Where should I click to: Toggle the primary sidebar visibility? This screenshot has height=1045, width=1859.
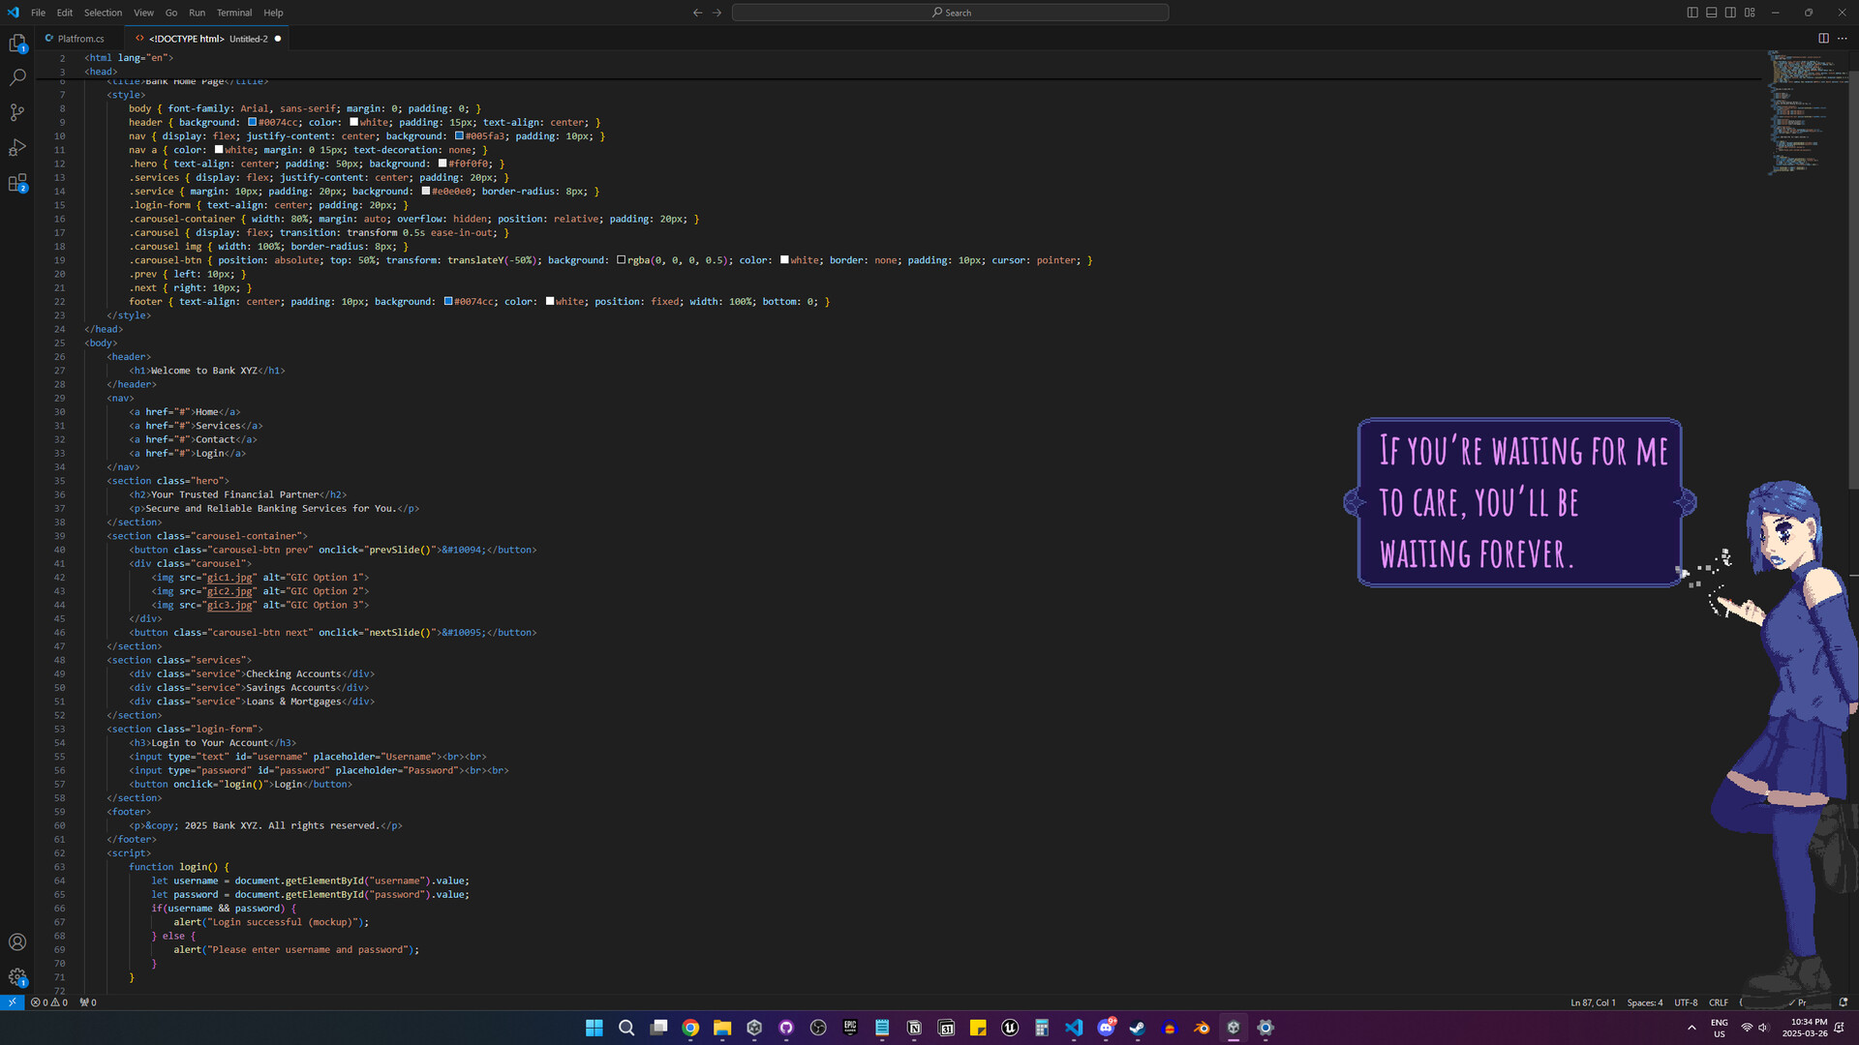coord(1691,12)
